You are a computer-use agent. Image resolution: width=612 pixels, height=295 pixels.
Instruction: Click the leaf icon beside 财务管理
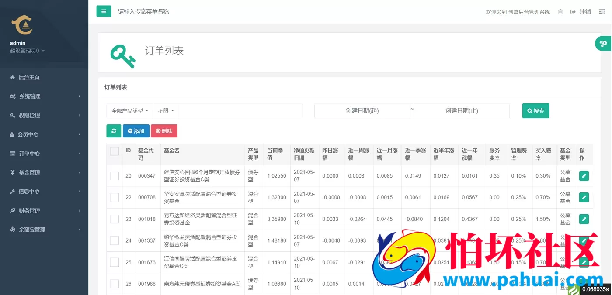tap(13, 211)
